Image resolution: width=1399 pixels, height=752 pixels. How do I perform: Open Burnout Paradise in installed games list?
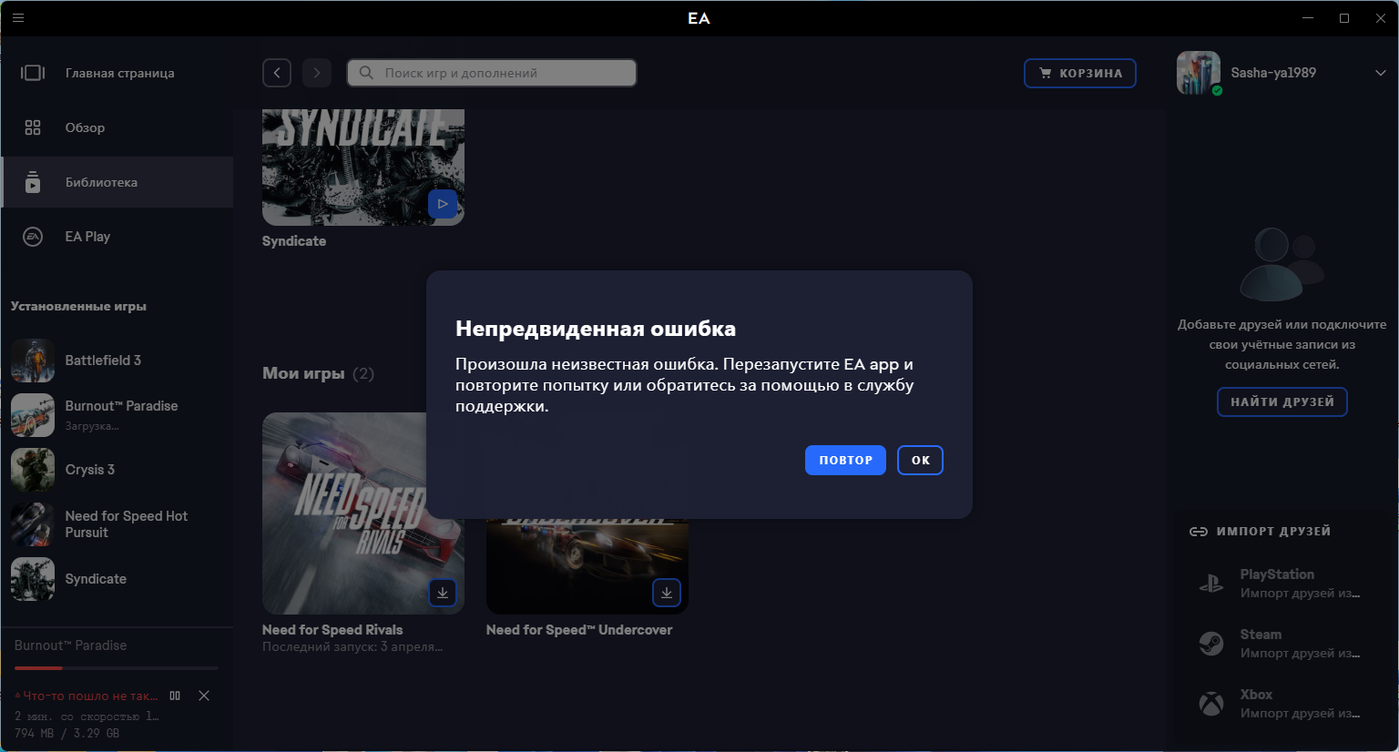117,415
